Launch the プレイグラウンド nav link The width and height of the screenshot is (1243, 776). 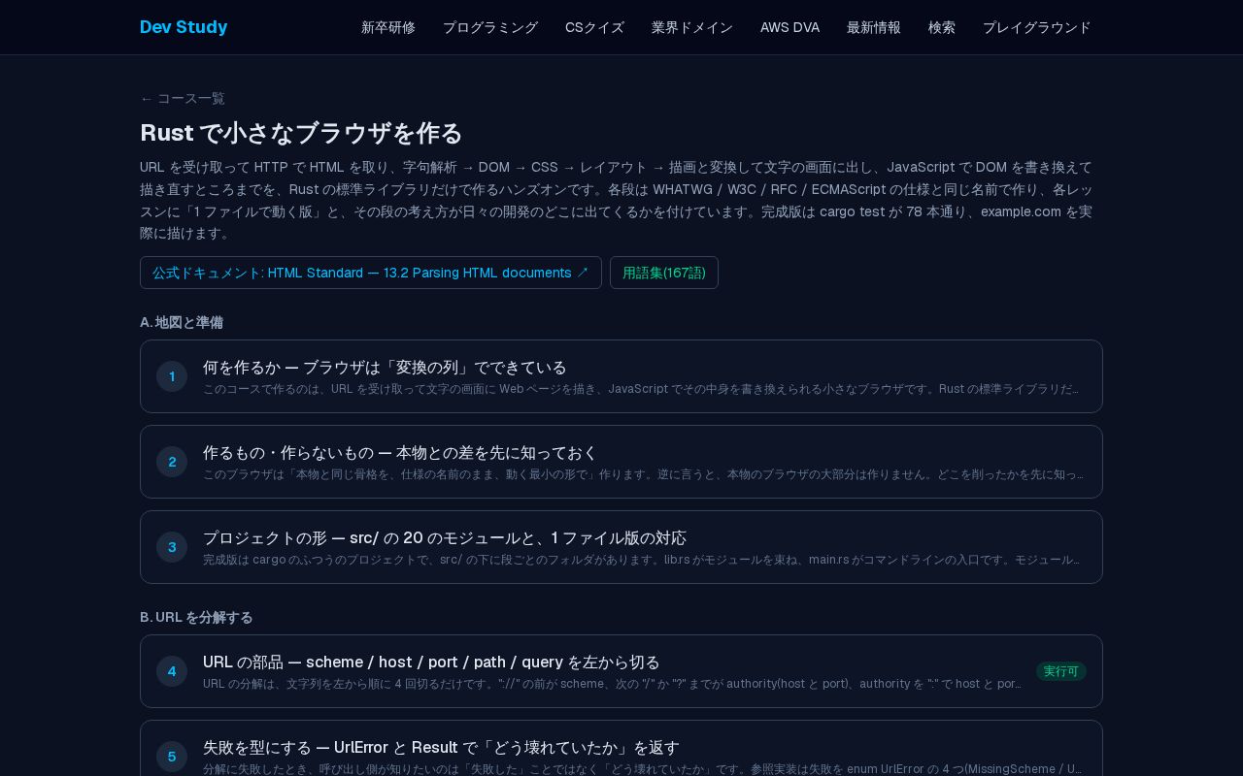[x=1037, y=27]
